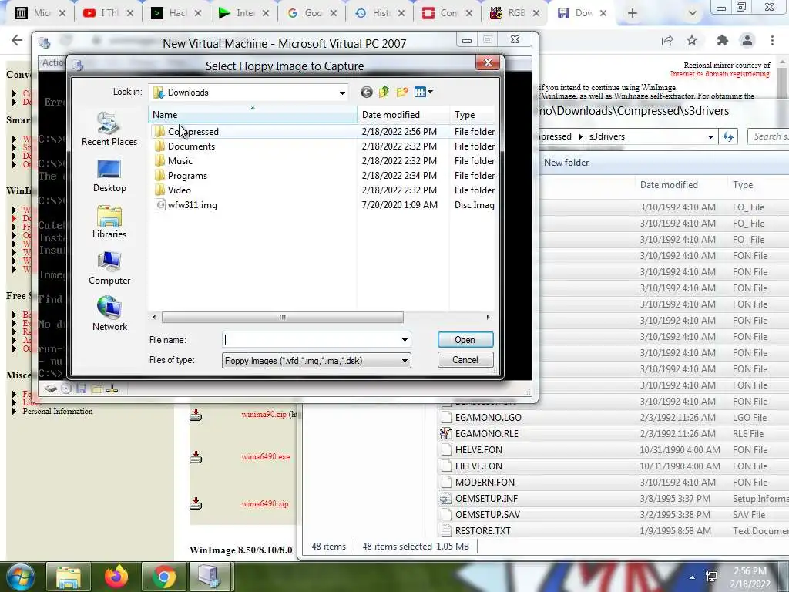
Task: Download wima6490.exe link
Action: click(x=265, y=457)
